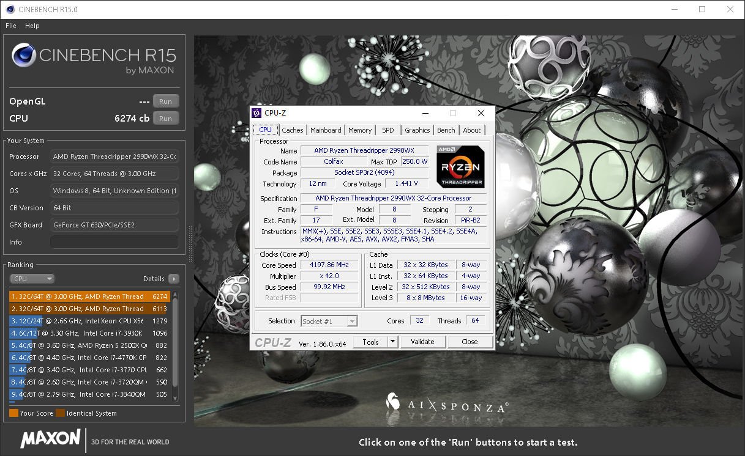Screen dimensions: 745x456
Task: Click the Name field AMD Ryzen Threadripper 2990WX
Action: [364, 150]
